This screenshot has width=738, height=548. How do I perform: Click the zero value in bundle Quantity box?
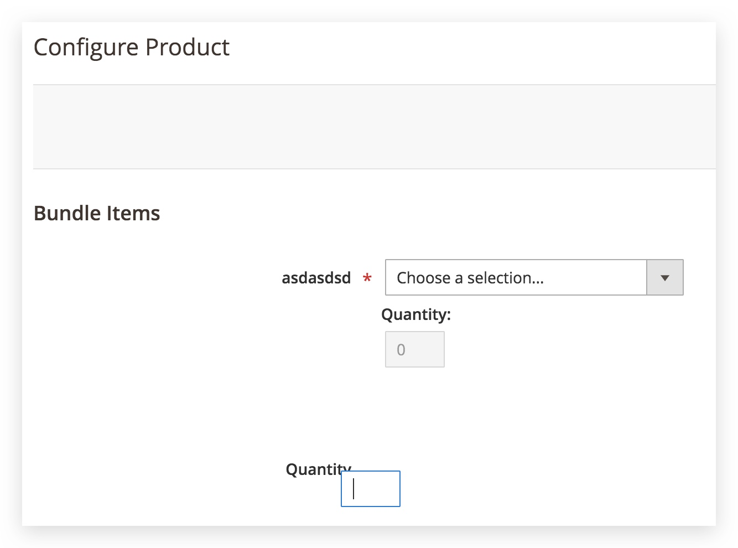point(401,350)
